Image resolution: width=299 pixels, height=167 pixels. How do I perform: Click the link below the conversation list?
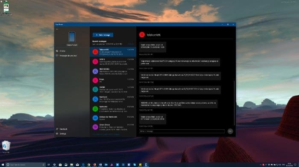[x=106, y=134]
